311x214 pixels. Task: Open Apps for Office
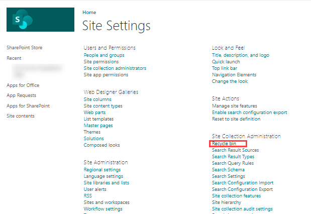[23, 85]
